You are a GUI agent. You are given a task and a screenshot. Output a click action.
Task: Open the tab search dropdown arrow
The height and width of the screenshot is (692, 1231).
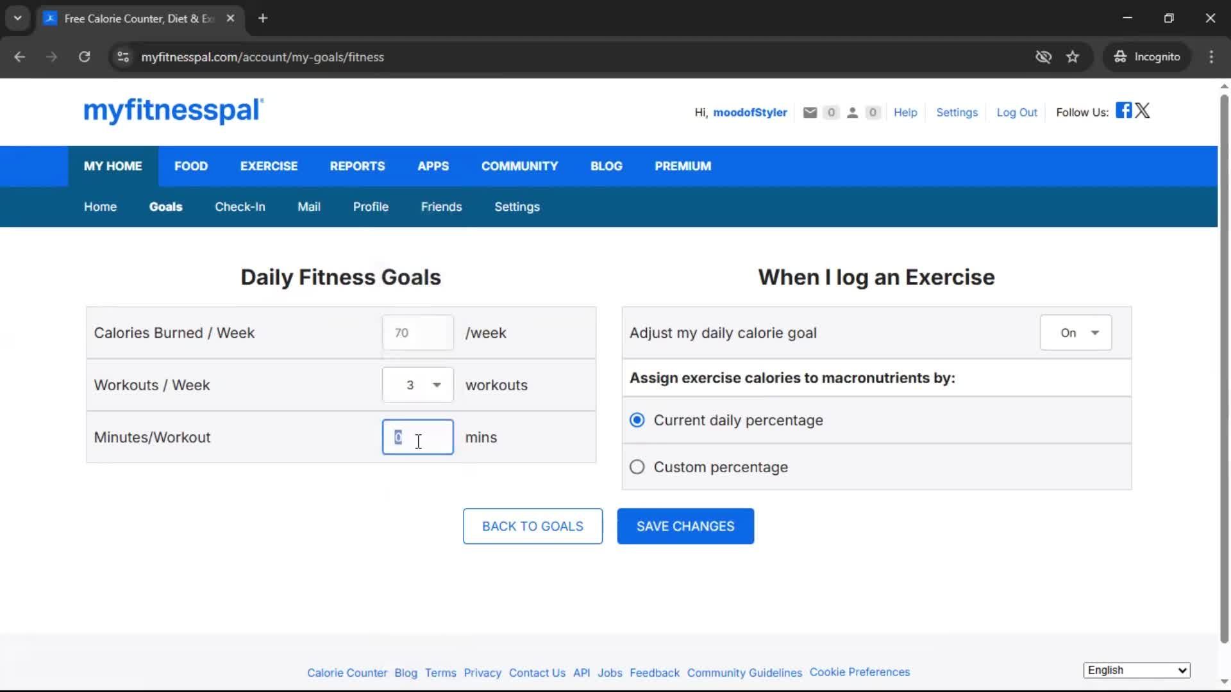click(x=18, y=19)
